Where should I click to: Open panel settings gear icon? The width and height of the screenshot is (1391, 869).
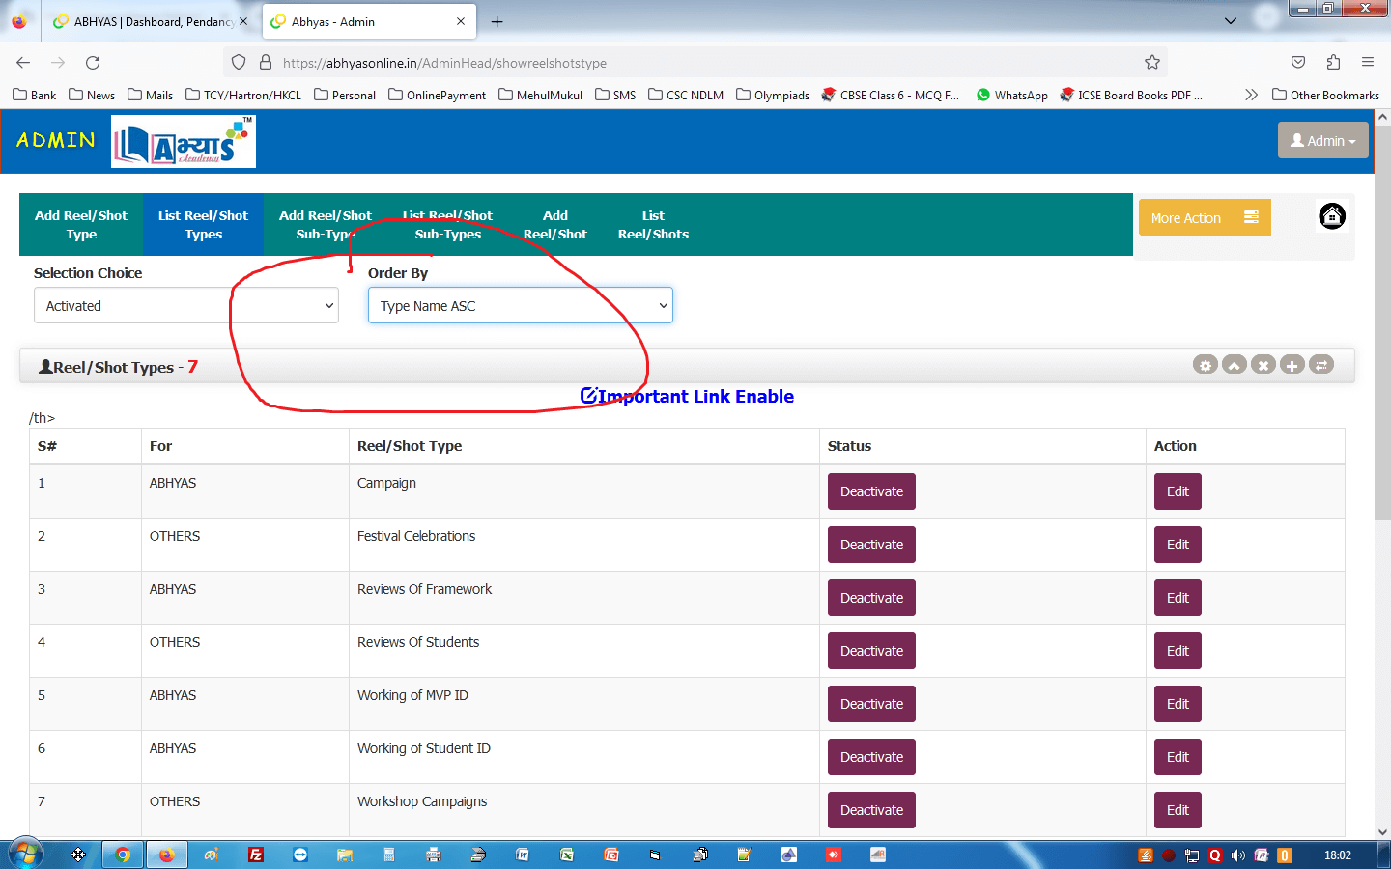pos(1205,365)
